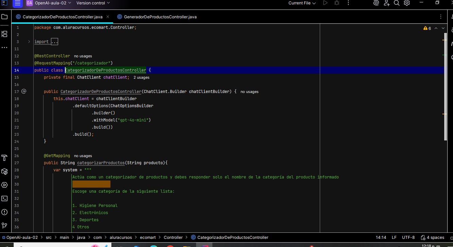Click the warnings indicator showing 6
The image size is (453, 247).
[x=427, y=28]
